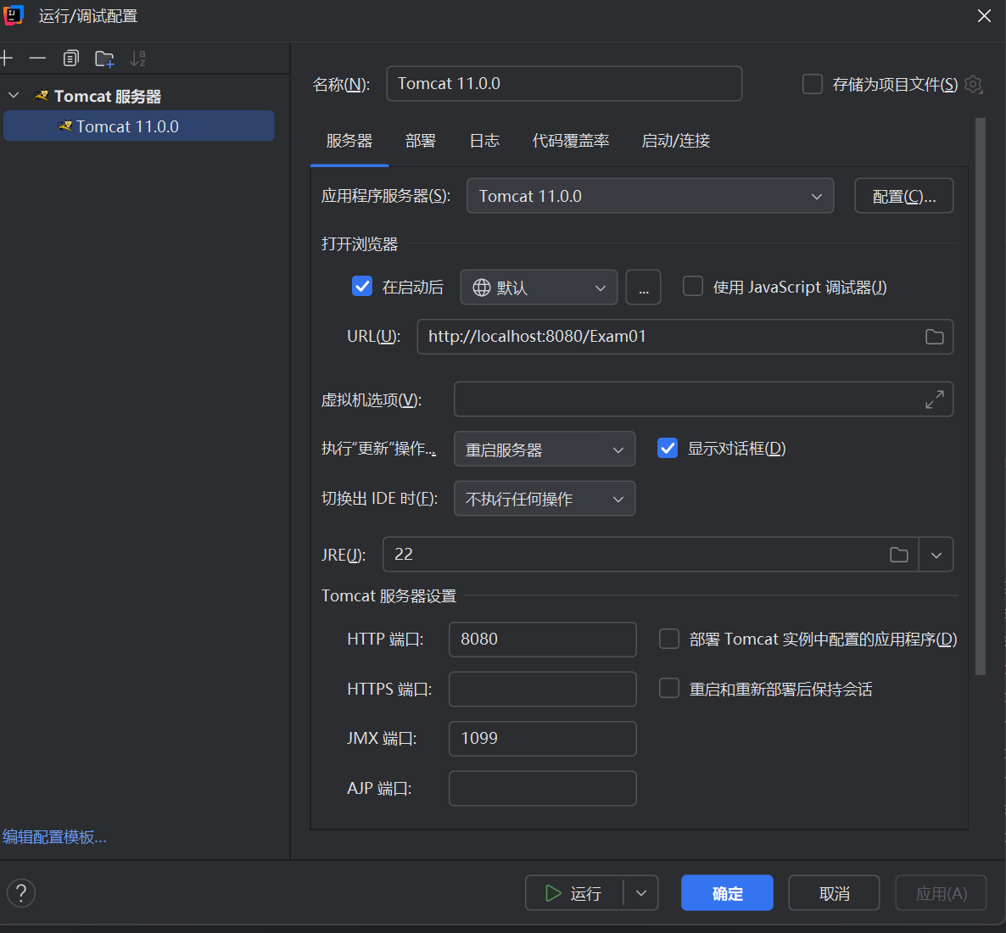
Task: Click the 名称 input field
Action: point(564,83)
